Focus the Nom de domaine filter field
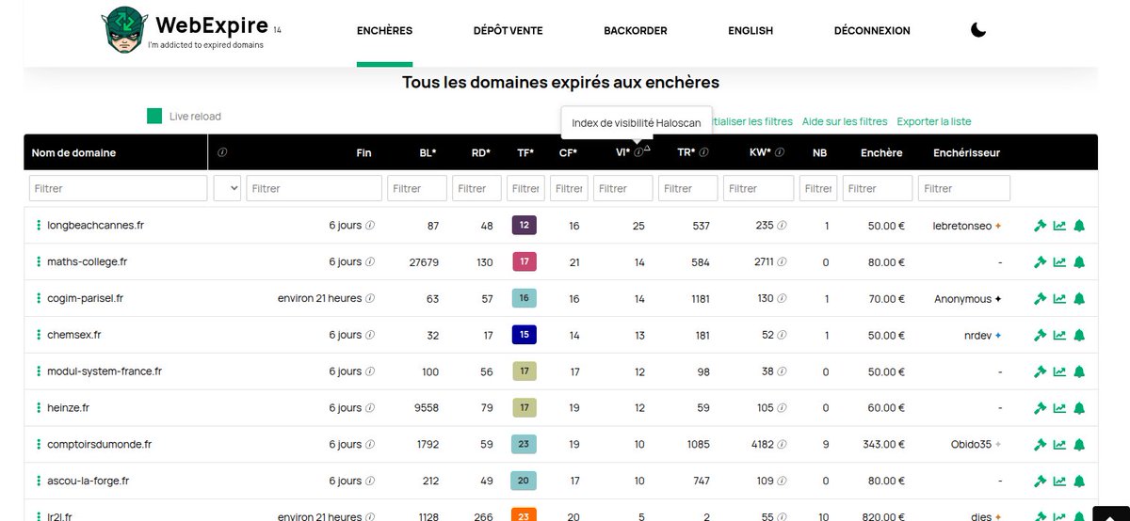This screenshot has height=521, width=1130. [118, 188]
